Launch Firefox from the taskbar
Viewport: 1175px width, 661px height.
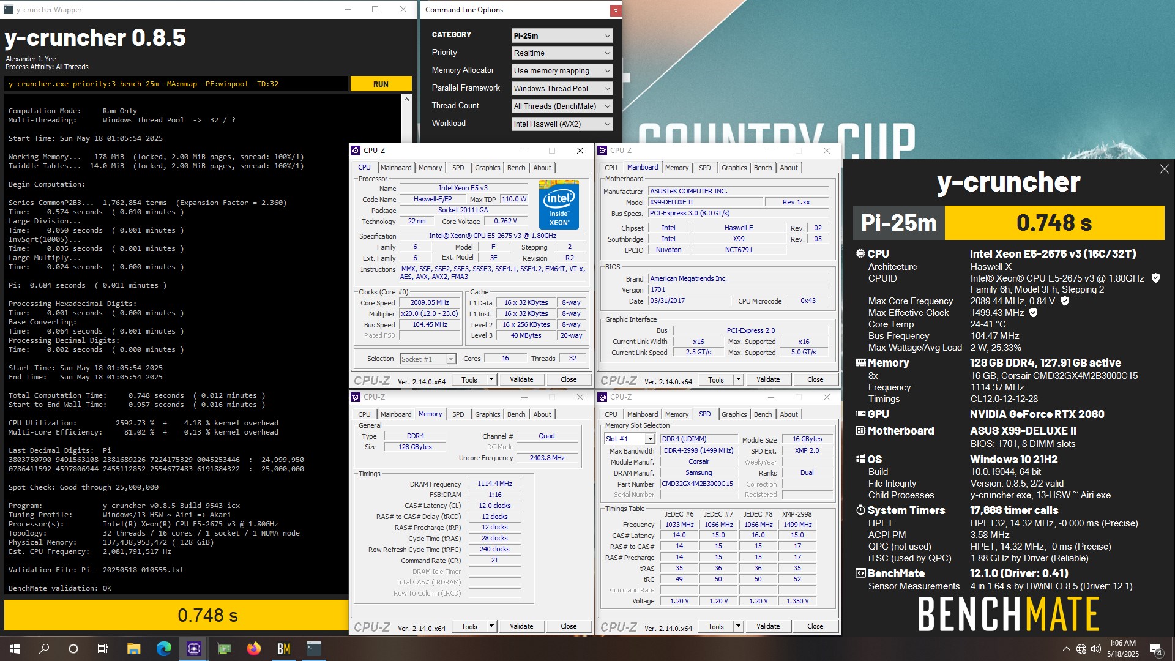tap(254, 648)
